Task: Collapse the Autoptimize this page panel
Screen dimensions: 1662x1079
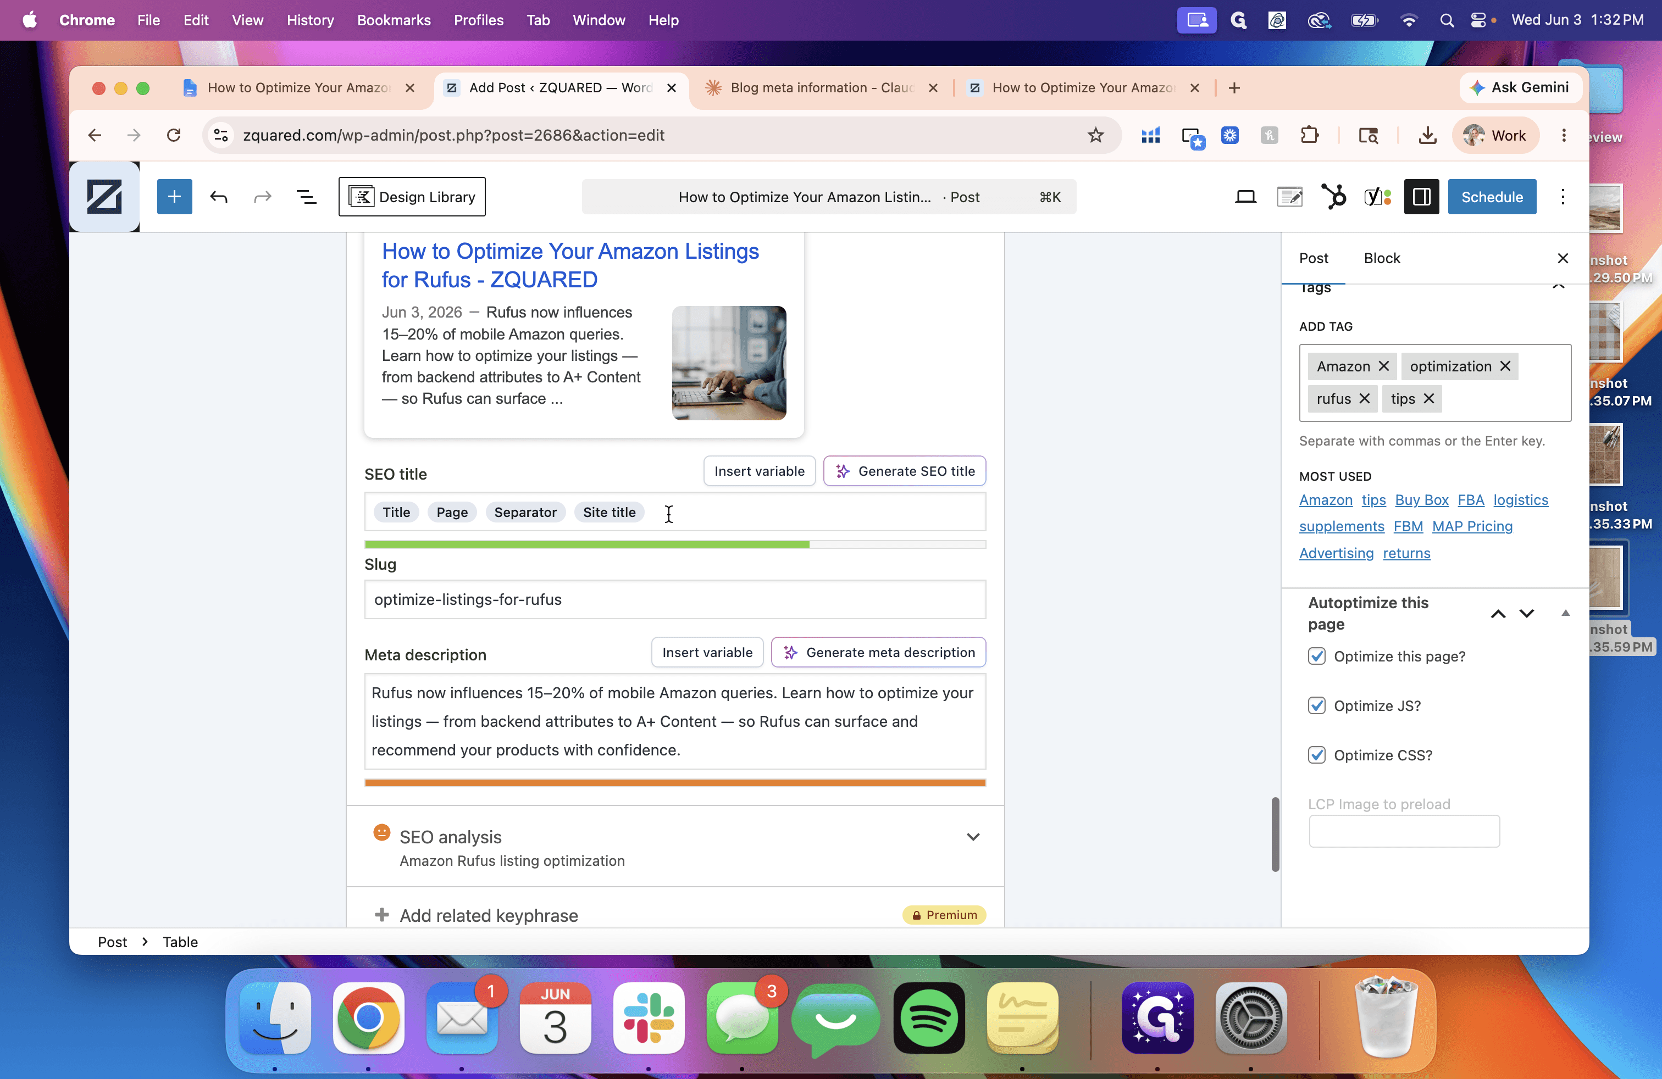Action: 1565,614
